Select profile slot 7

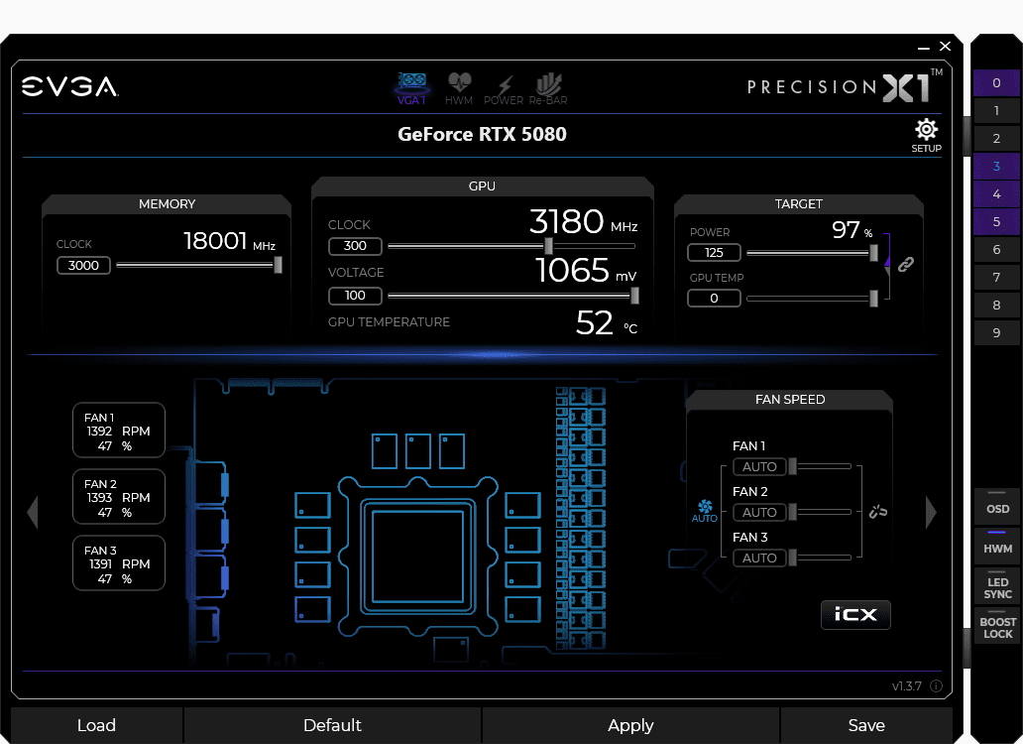tap(996, 278)
